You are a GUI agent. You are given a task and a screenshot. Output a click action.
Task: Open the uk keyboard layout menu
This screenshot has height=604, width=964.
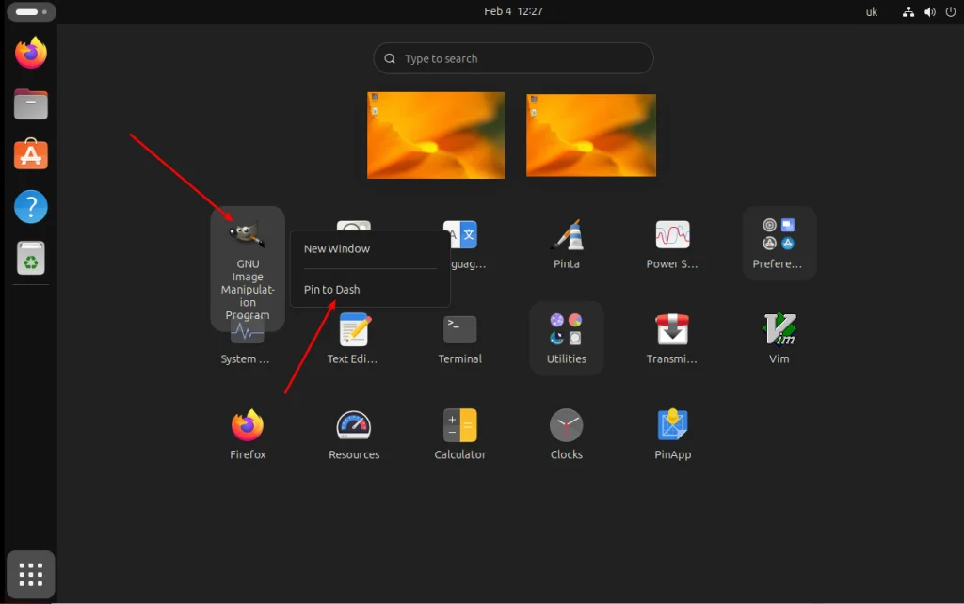pos(871,11)
